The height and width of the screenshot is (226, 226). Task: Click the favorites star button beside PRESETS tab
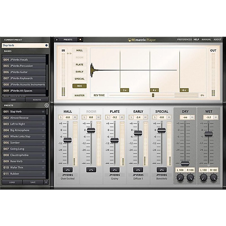click(80, 40)
